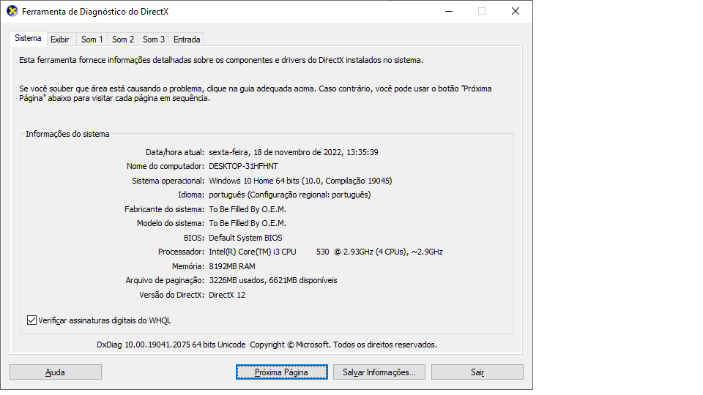Click Salvar Informações button
Viewport: 703px width, 395px height.
(379, 372)
